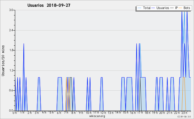Click the 9 h x-axis label
The width and height of the screenshot is (194, 119).
point(81,113)
